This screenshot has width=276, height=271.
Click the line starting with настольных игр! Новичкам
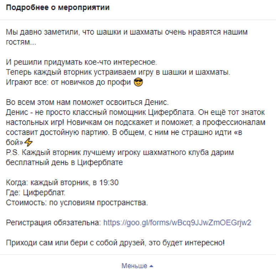136,122
